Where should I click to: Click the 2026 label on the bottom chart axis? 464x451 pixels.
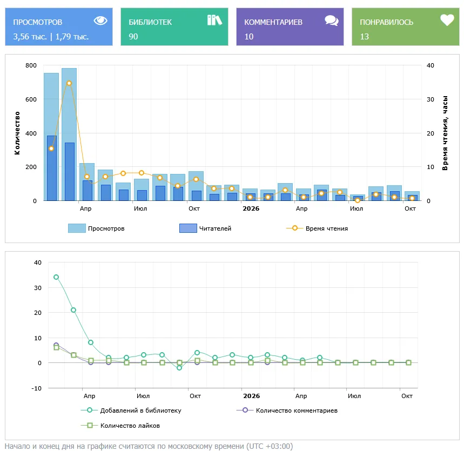[252, 396]
